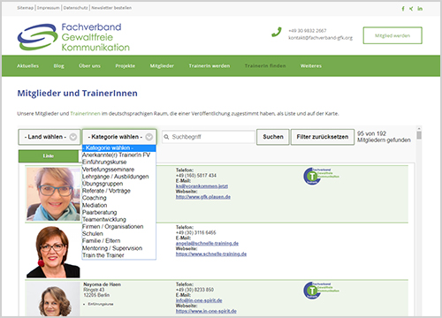The width and height of the screenshot is (442, 318).
Task: Click photo of woman with blue glasses
Action: click(x=53, y=194)
